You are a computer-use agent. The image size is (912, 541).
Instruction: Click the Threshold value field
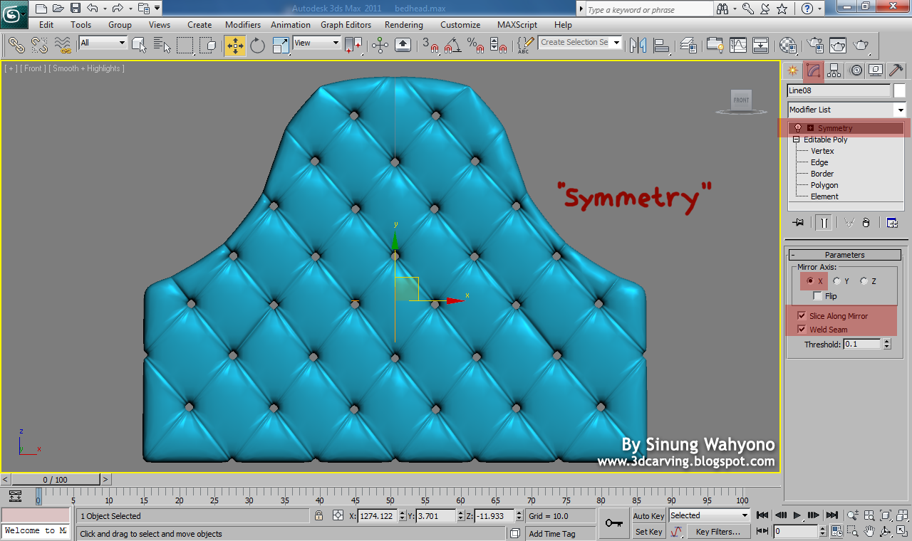[x=862, y=344]
